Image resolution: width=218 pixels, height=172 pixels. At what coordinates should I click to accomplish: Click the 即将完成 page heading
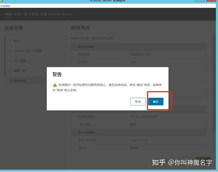[80, 28]
